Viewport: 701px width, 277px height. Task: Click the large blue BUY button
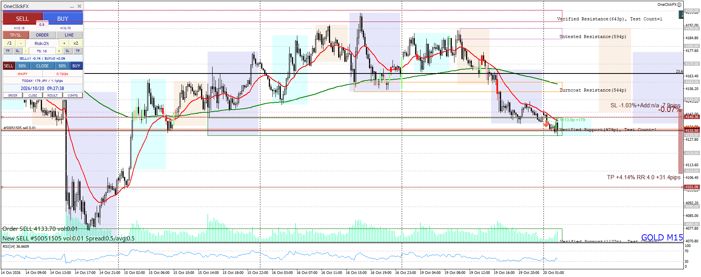click(63, 18)
